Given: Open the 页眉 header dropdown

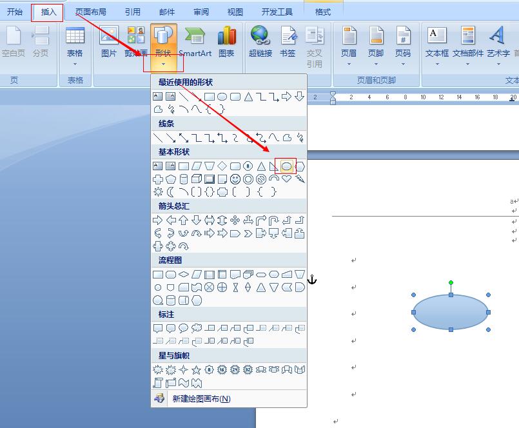Looking at the screenshot, I should (349, 46).
